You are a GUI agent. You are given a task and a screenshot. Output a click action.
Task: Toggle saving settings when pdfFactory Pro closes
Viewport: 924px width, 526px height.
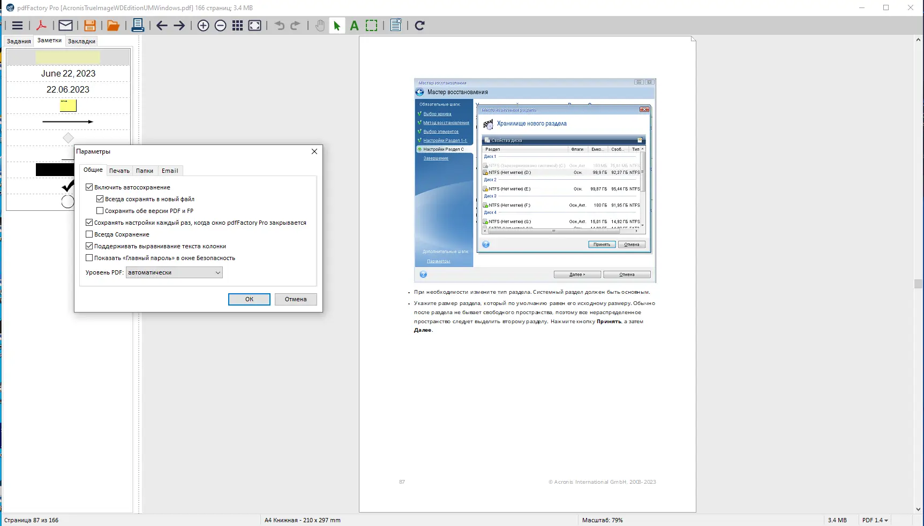point(89,223)
